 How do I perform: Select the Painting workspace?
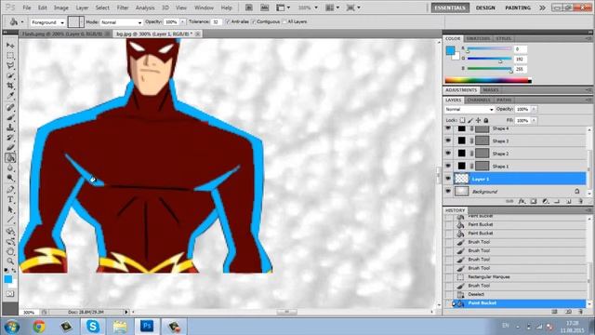click(x=518, y=7)
